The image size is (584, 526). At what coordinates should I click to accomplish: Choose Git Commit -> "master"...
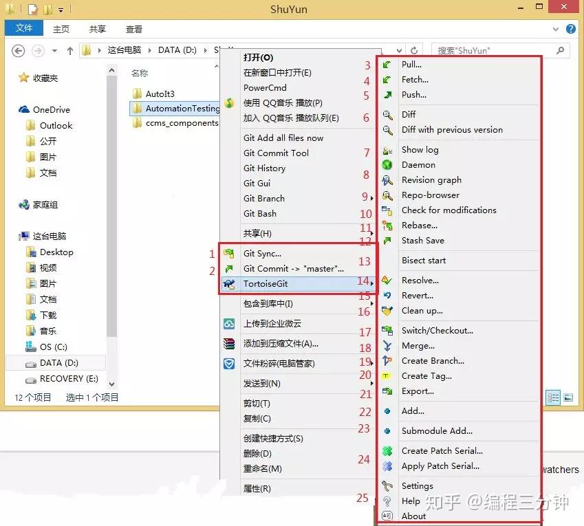[294, 269]
